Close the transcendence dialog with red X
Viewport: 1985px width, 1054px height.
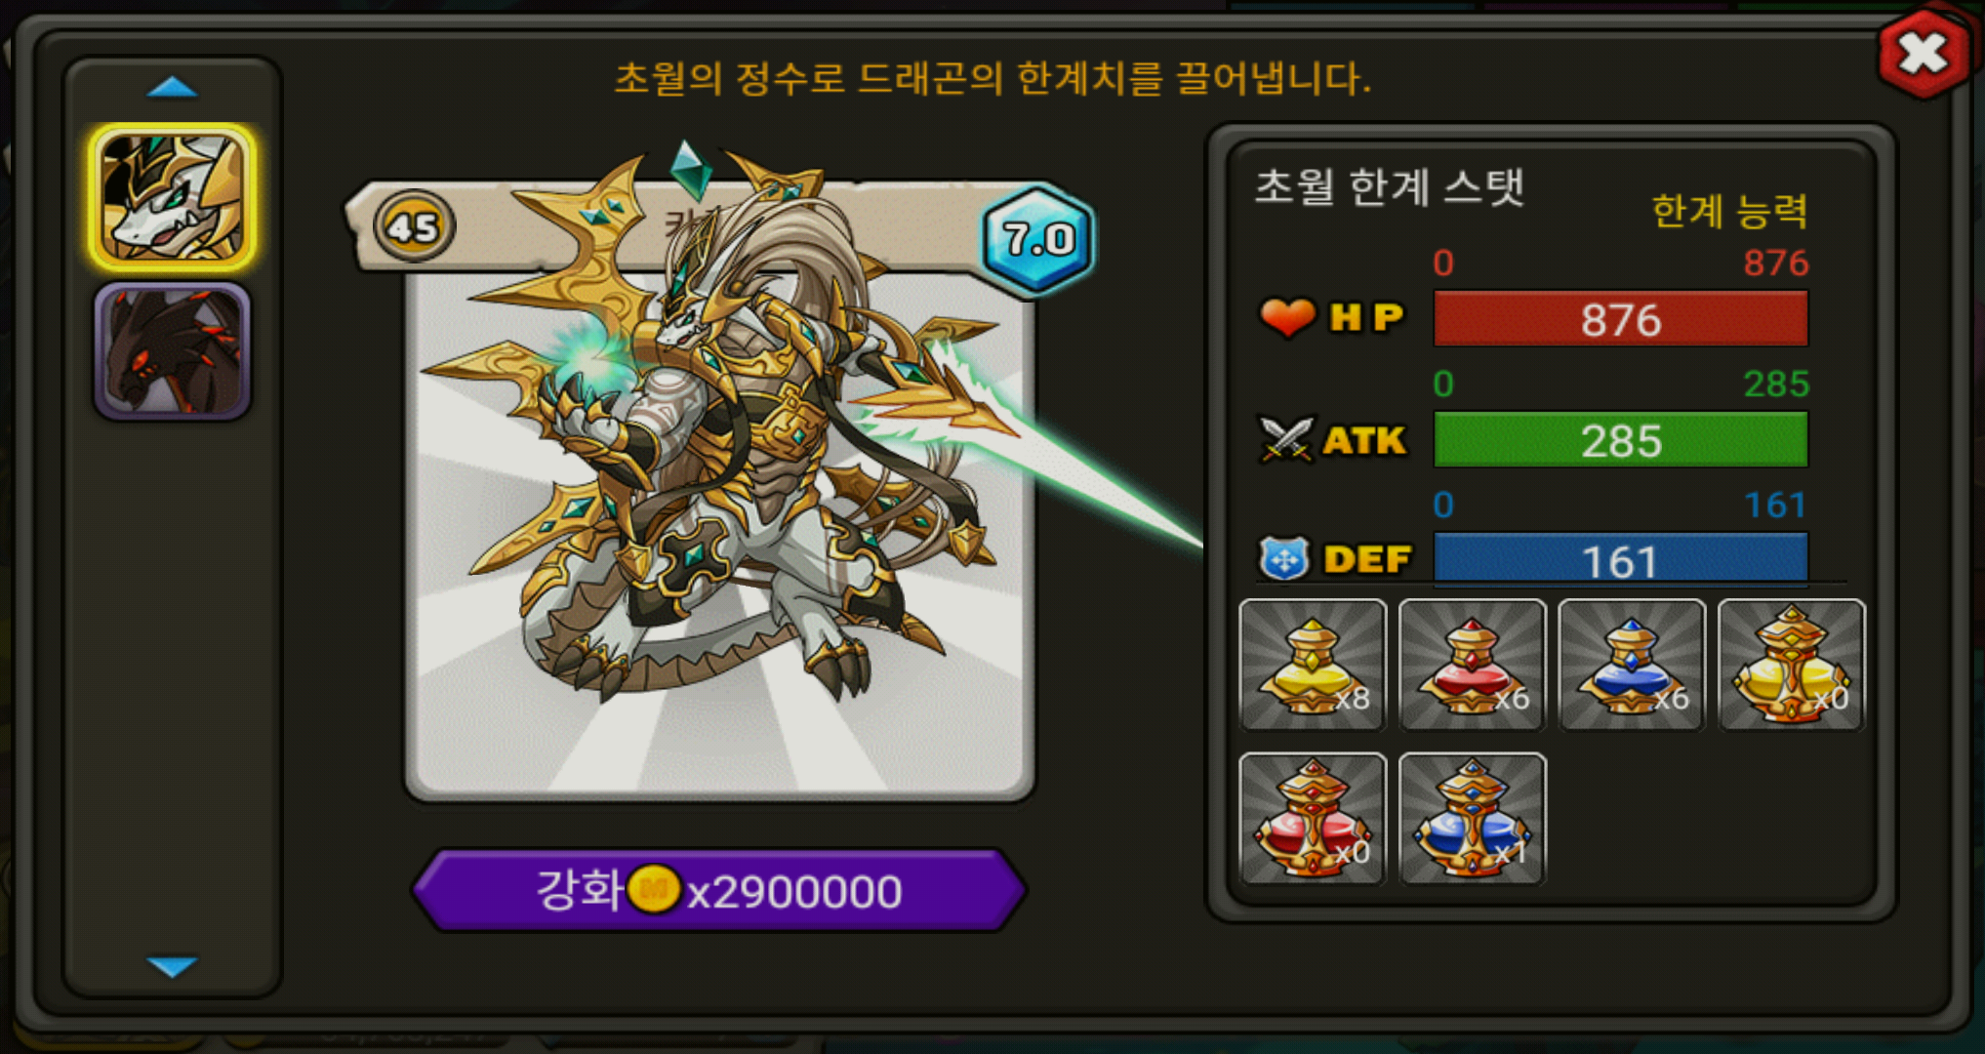[x=1923, y=53]
